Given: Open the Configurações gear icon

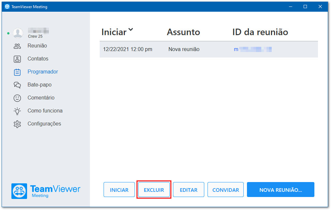Looking at the screenshot, I should [17, 124].
